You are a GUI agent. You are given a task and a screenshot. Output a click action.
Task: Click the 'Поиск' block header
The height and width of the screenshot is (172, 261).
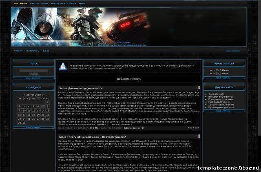33,63
